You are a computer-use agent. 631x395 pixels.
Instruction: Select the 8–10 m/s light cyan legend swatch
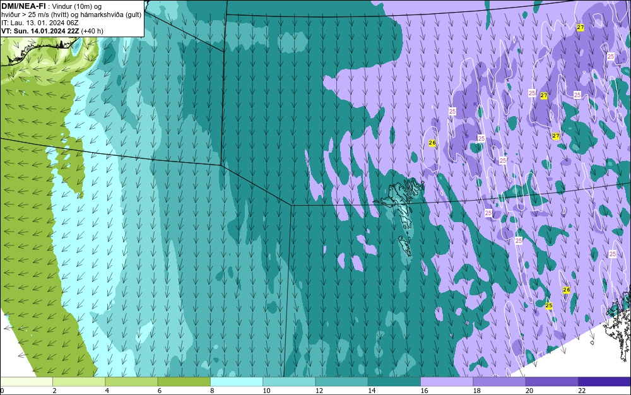[237, 381]
